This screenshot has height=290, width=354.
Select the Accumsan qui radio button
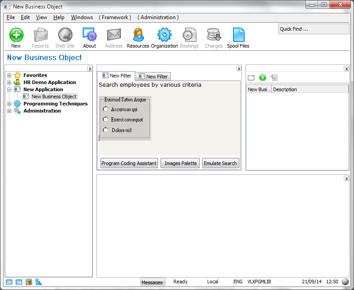pyautogui.click(x=105, y=109)
